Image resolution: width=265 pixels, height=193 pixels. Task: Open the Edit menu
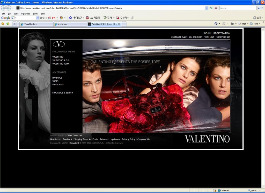[x=10, y=13]
